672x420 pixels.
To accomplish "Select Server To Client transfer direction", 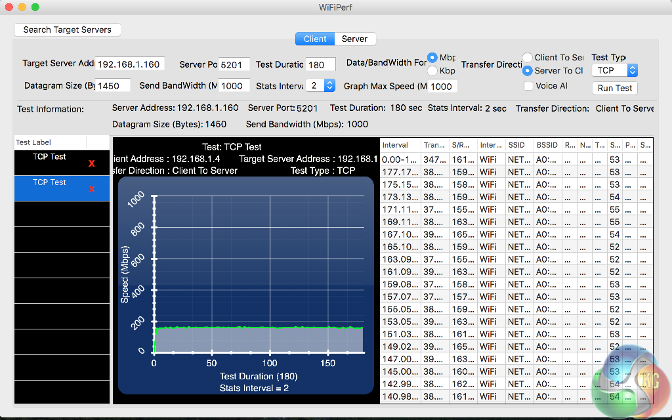I will pos(528,71).
